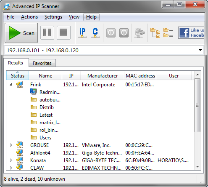This screenshot has width=208, height=187.
Task: Expand all tree nodes icon
Action: (155, 33)
